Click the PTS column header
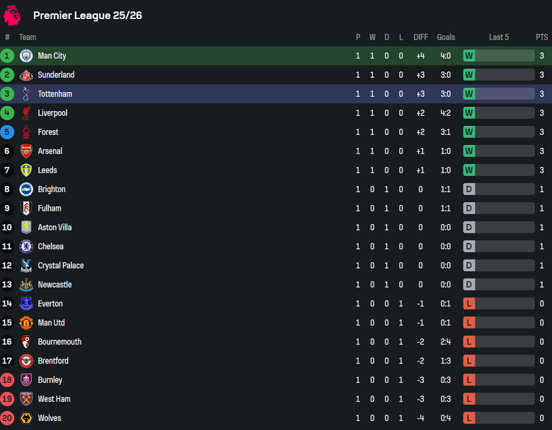This screenshot has width=552, height=430. point(541,37)
